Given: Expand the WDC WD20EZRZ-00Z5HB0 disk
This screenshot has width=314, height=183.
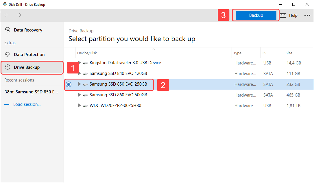Looking at the screenshot, I should 80,105.
